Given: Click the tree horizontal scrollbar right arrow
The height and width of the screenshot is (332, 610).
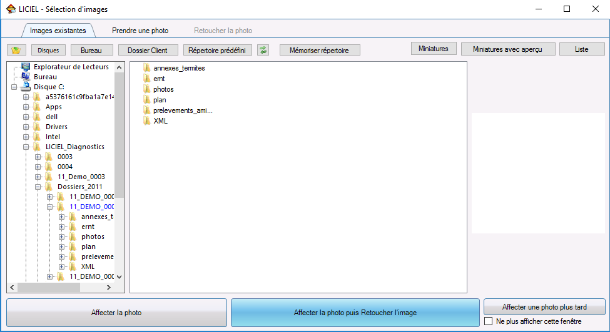Looking at the screenshot, I should 108,288.
